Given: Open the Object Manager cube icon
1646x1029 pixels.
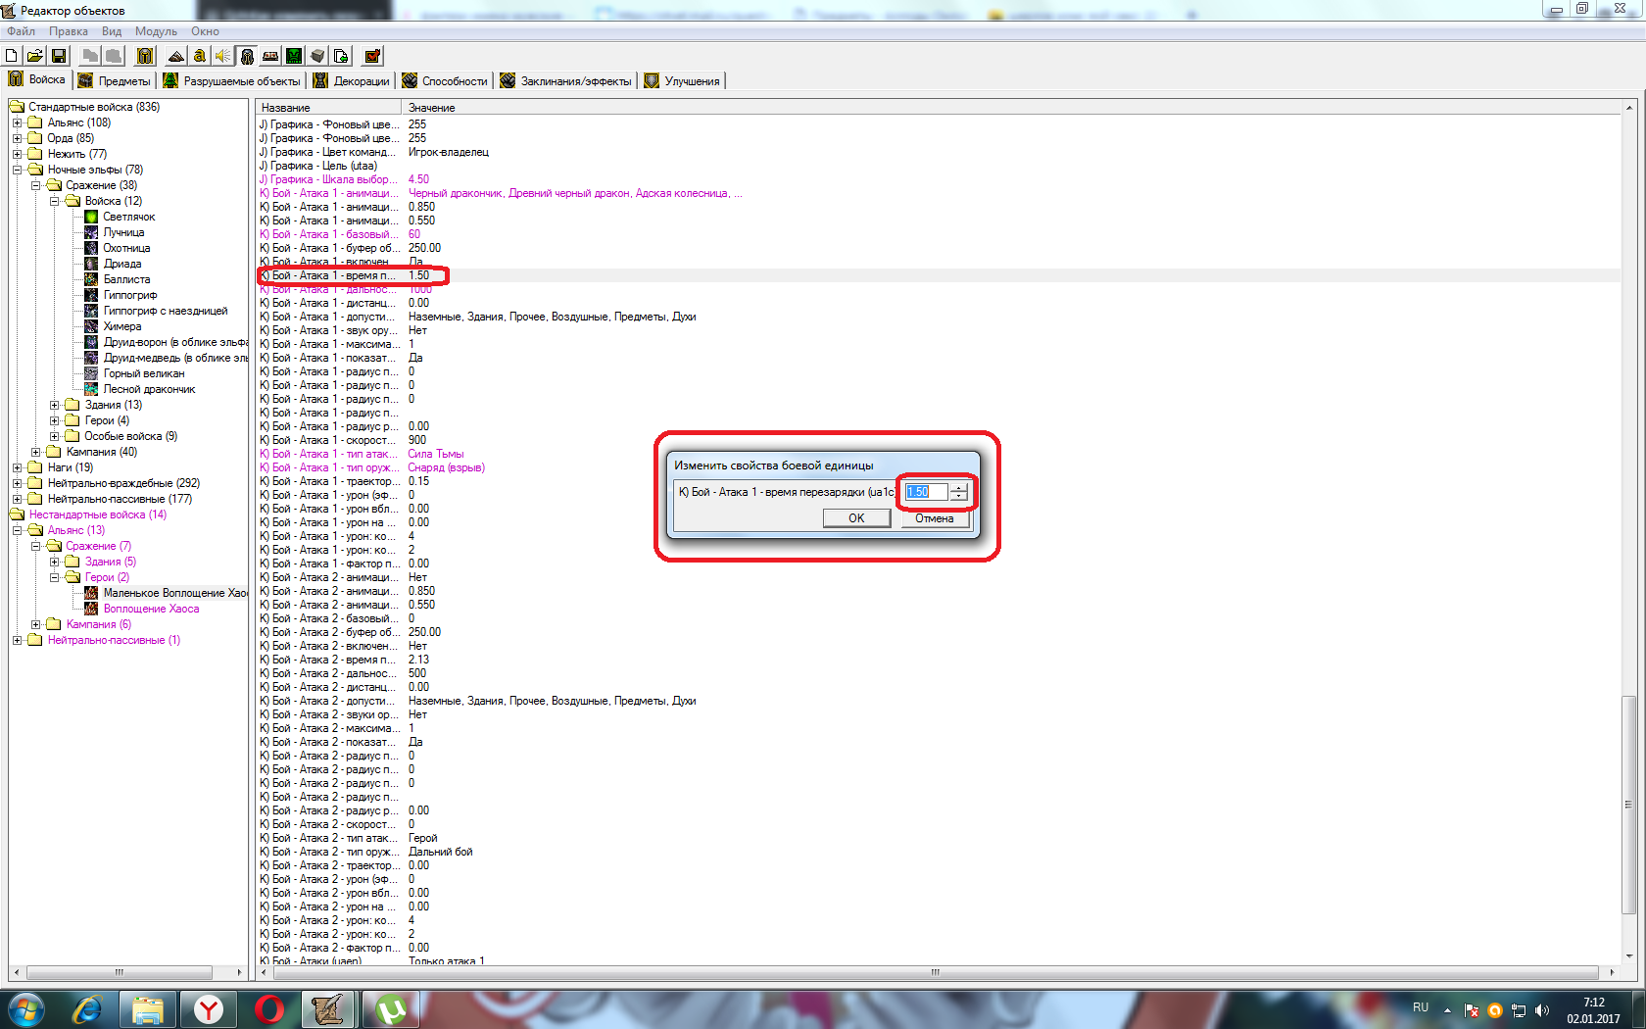Looking at the screenshot, I should [317, 56].
